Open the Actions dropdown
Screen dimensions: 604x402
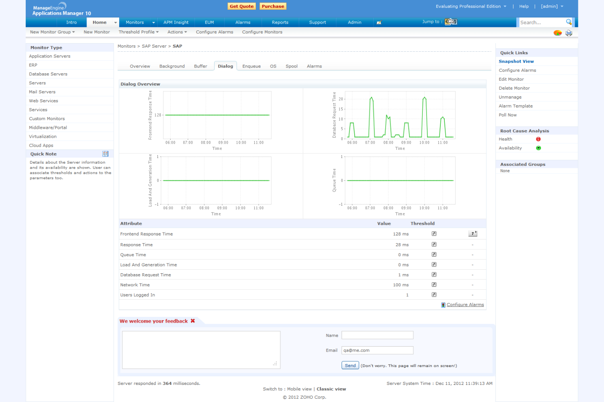pos(177,32)
